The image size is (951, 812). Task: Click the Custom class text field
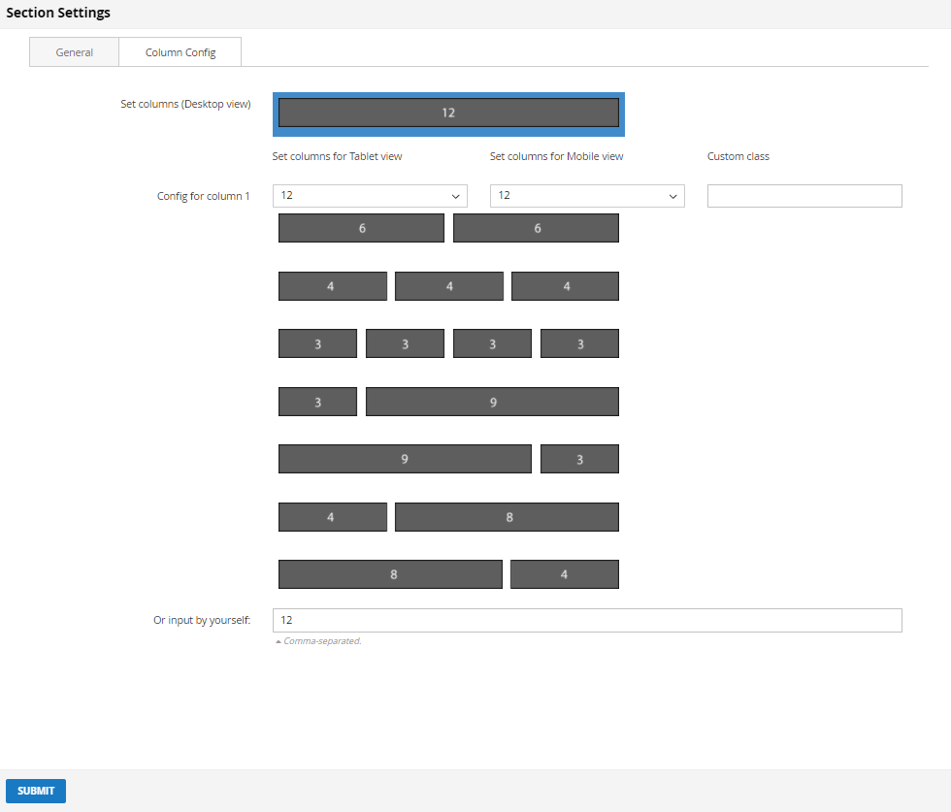[x=804, y=196]
